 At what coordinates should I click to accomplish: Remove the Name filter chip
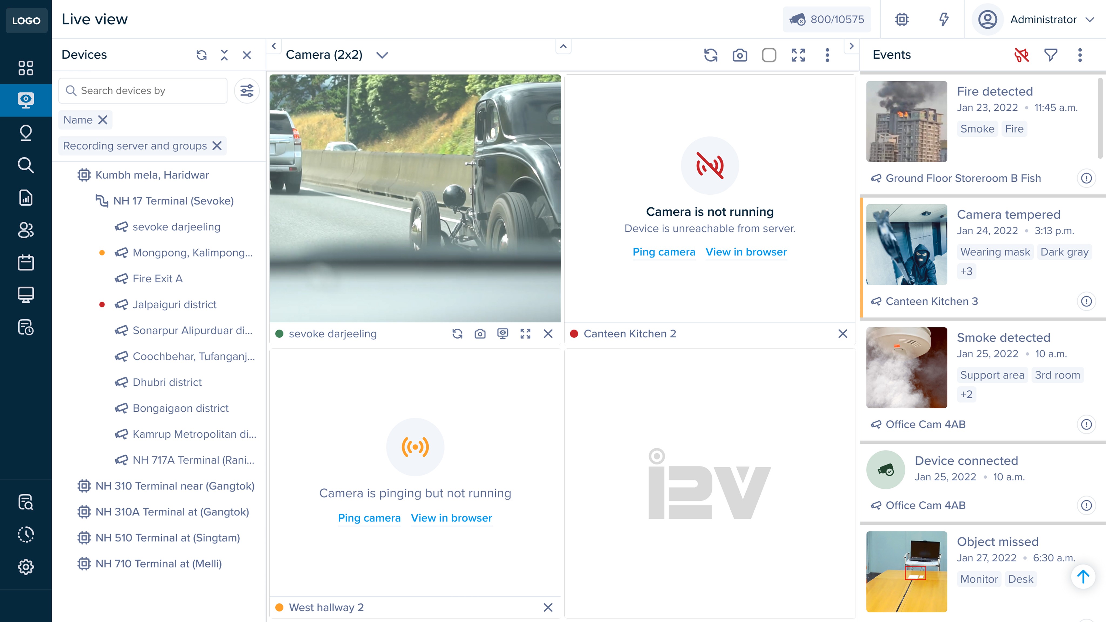point(103,120)
